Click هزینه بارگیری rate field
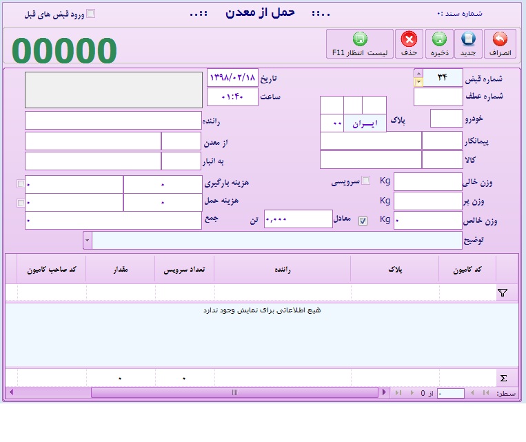The image size is (526, 442). coord(163,184)
